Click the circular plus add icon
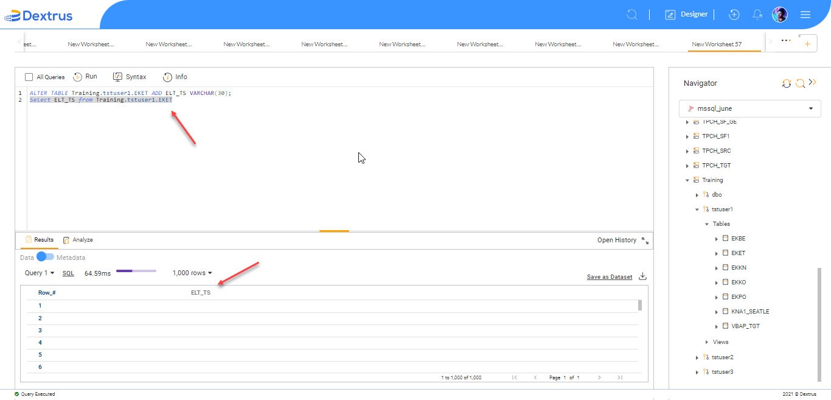The image size is (831, 400). pyautogui.click(x=734, y=15)
